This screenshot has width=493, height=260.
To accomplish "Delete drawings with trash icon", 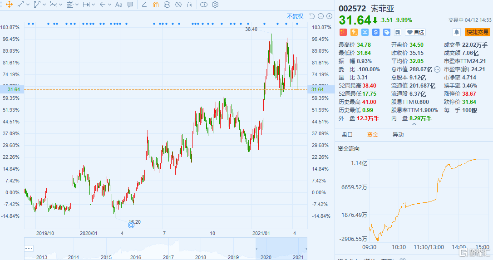I will [190, 5].
